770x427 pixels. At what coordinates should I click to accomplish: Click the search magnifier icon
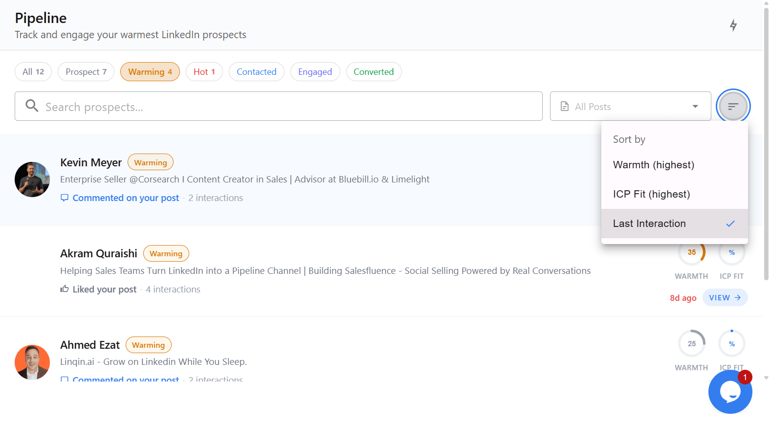point(32,106)
